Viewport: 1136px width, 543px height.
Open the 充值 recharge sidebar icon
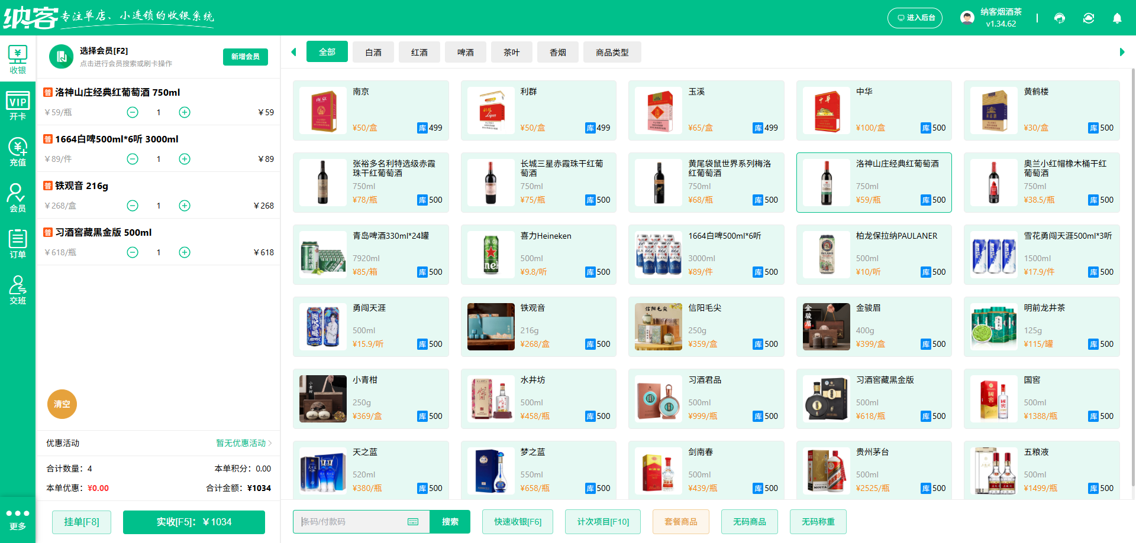coord(18,152)
